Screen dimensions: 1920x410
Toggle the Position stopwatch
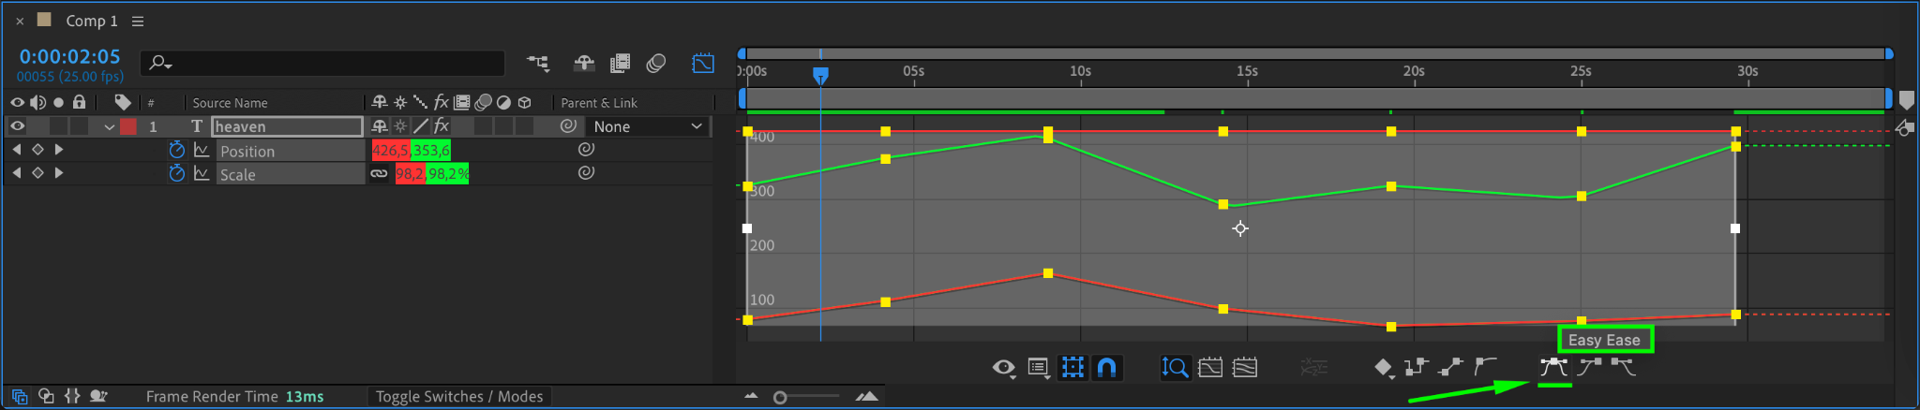(x=176, y=150)
